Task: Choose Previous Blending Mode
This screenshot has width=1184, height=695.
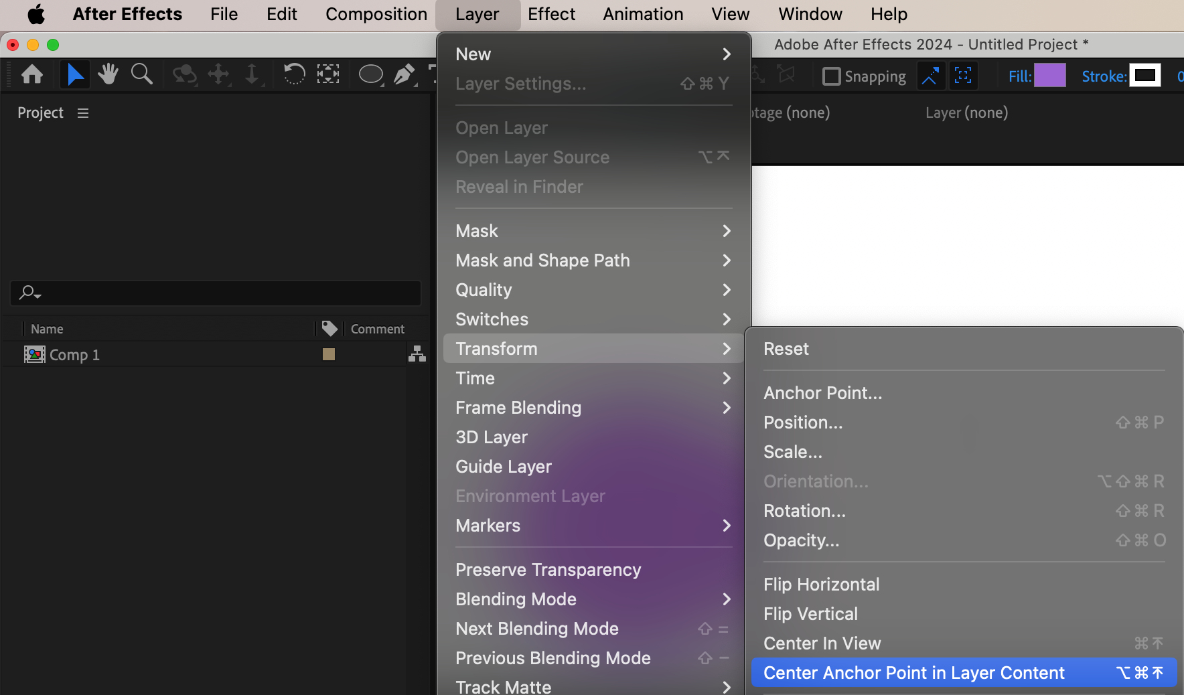Action: click(593, 658)
